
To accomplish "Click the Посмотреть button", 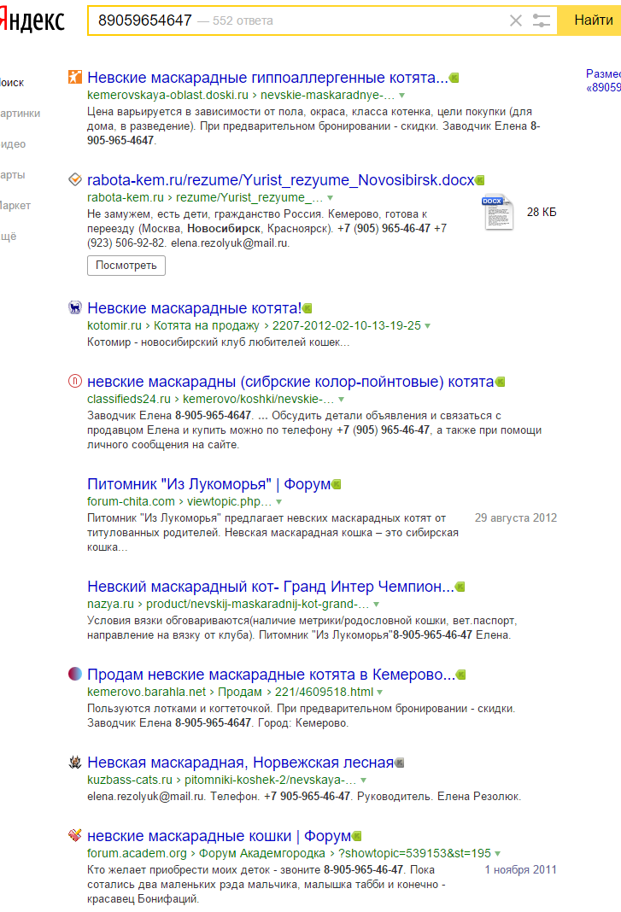I will click(126, 266).
